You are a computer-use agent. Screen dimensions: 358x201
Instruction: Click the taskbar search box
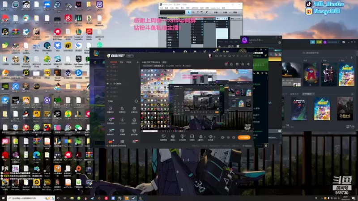coord(31,198)
